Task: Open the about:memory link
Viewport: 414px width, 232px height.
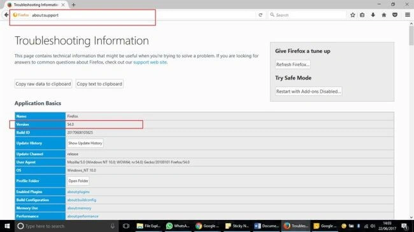Action: click(x=79, y=208)
